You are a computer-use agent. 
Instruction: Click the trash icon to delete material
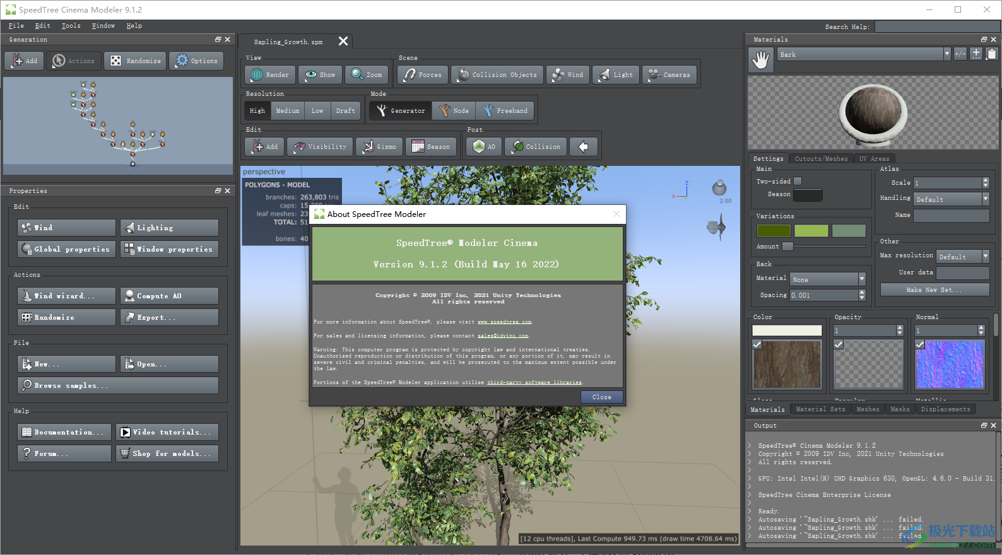(x=991, y=54)
